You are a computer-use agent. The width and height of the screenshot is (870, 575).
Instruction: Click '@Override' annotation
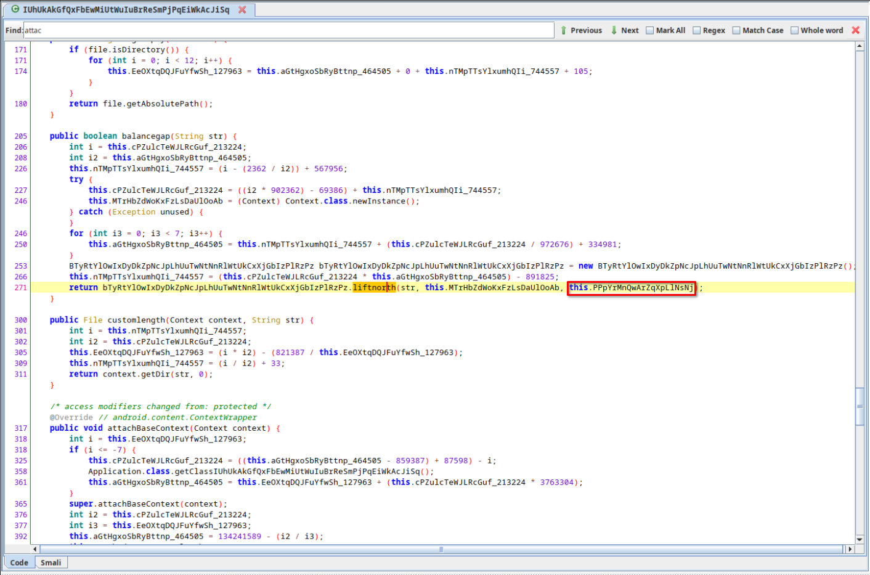pos(71,418)
